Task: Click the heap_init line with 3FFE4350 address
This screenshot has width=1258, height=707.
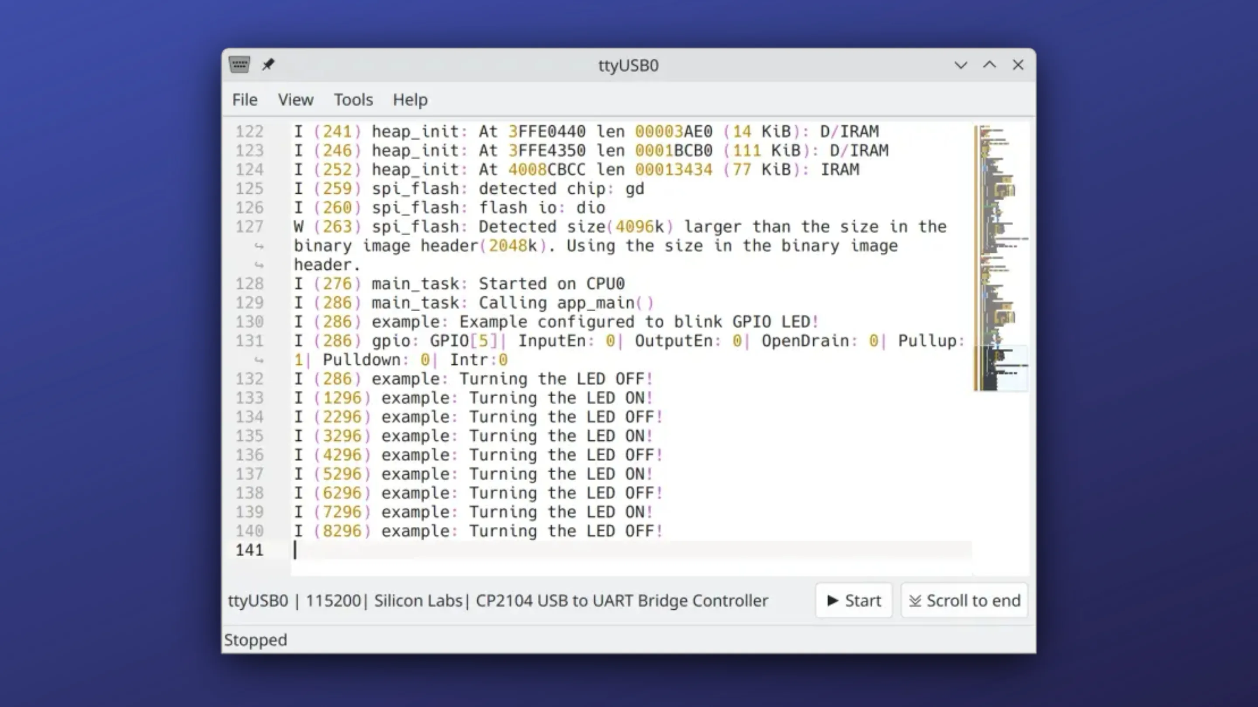Action: (591, 150)
